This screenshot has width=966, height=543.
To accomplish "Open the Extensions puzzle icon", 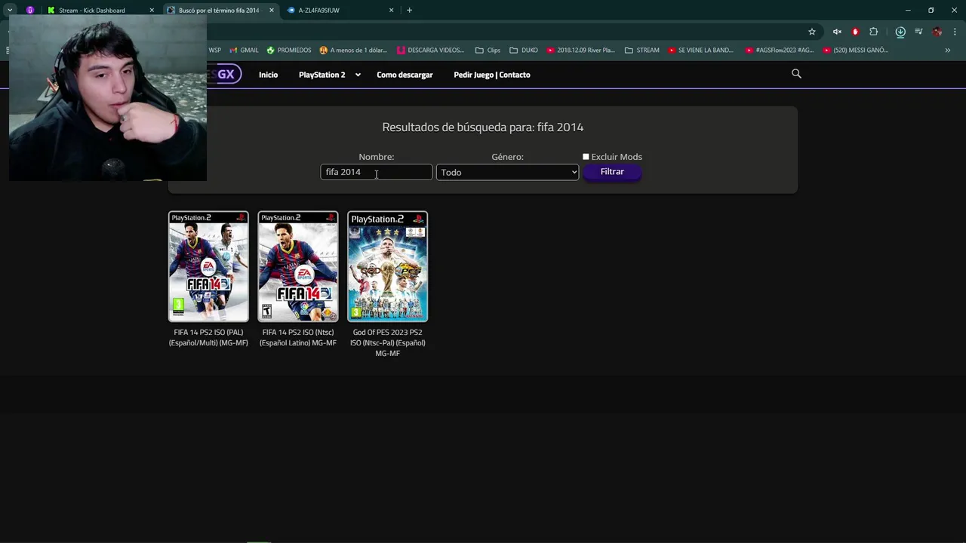I will tap(874, 32).
